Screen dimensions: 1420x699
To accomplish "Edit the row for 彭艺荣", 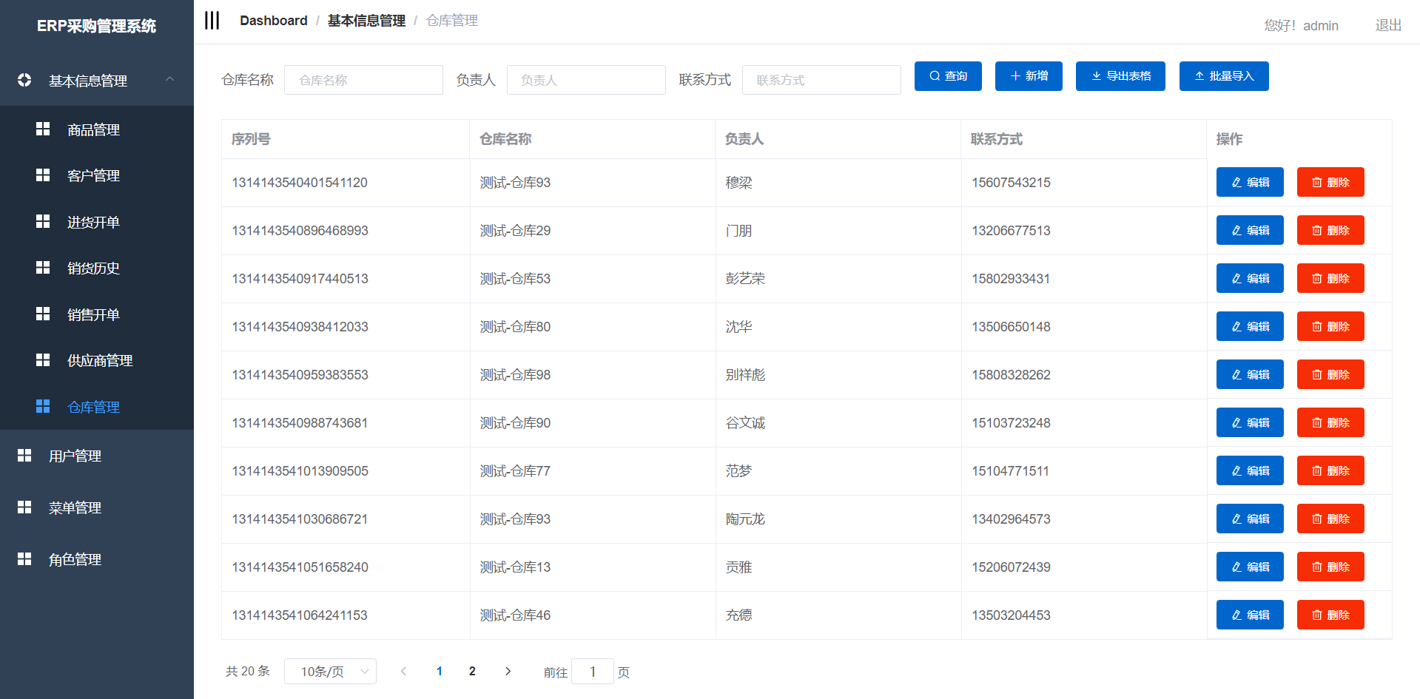I will click(x=1250, y=278).
